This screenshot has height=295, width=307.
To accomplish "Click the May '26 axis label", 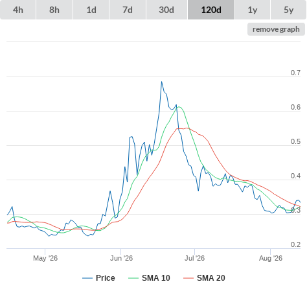I will tap(45, 258).
